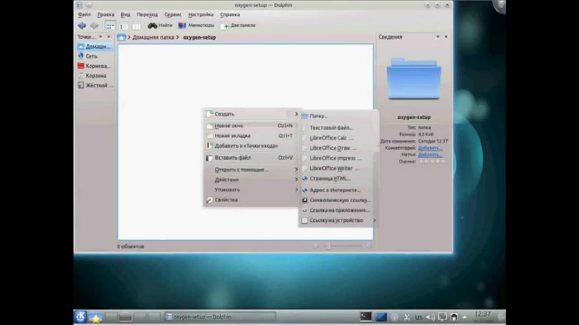Create Страница HTML from submenu
This screenshot has width=579, height=325.
(x=337, y=179)
